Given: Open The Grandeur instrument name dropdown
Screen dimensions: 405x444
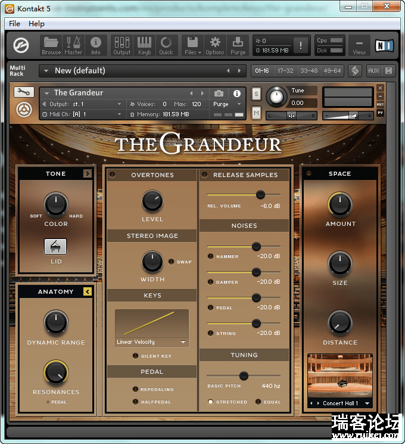Looking at the screenshot, I should pyautogui.click(x=46, y=93).
